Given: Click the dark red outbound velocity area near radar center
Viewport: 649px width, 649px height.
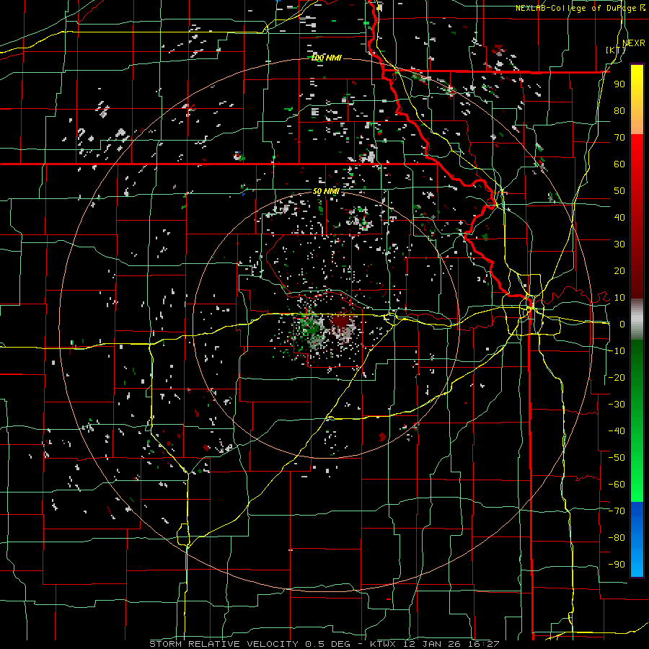Looking at the screenshot, I should click(x=341, y=321).
